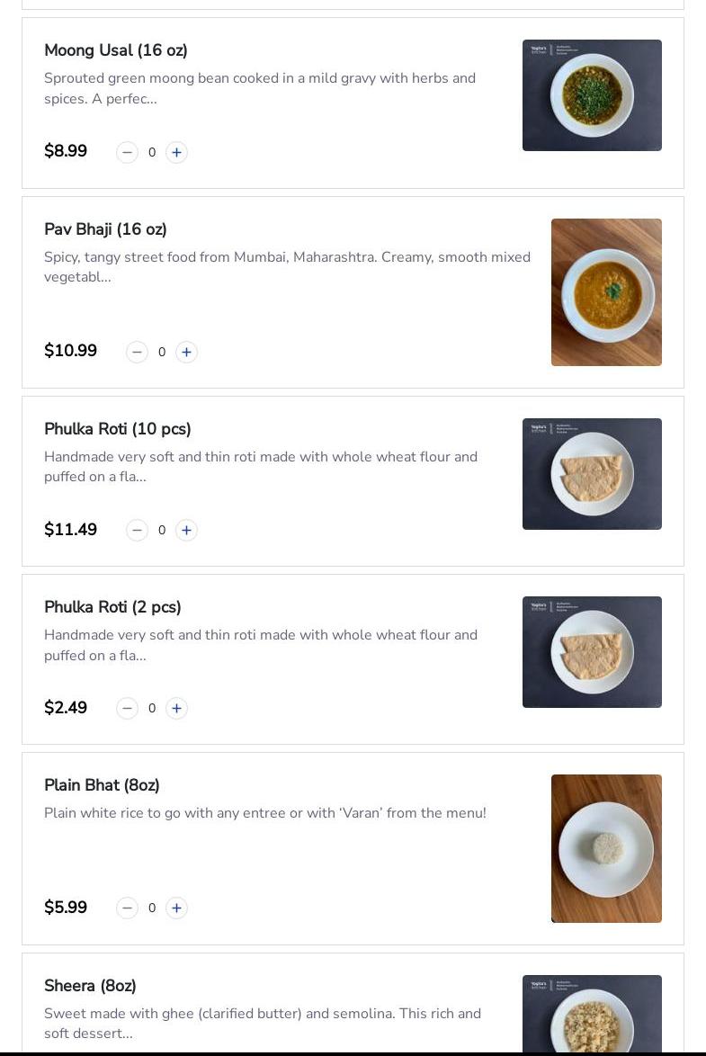Tap plus for Phulka Roti (10 pcs)

click(x=186, y=531)
